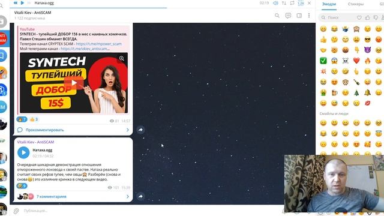The width and height of the screenshot is (384, 216).
Task: Insert the purple devil emoji
Action: (367, 50)
